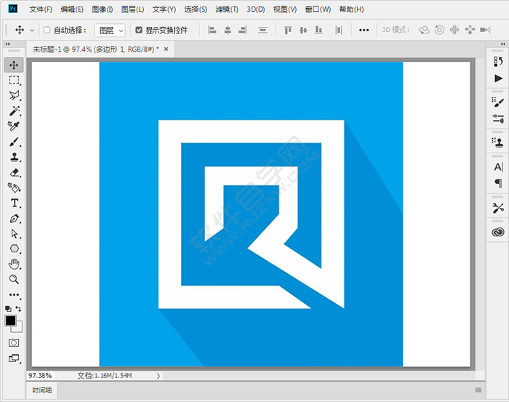Click the black foreground color swatch
The height and width of the screenshot is (402, 509).
tap(10, 321)
